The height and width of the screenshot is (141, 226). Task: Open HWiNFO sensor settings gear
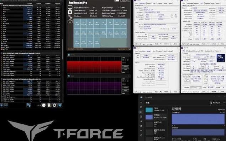(x=54, y=105)
